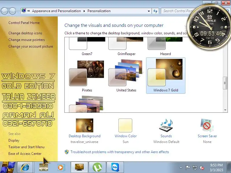Click the shield icon beside Troubleshoot link
The width and height of the screenshot is (231, 173).
(x=67, y=152)
